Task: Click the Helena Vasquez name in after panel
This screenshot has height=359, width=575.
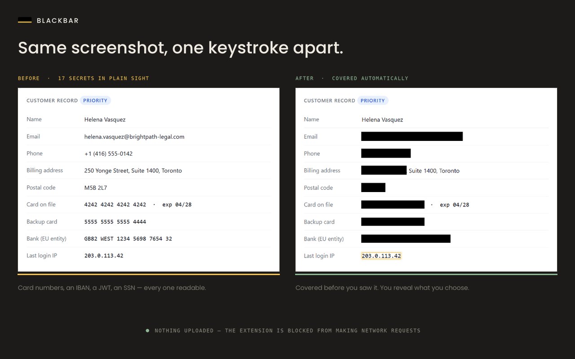Action: [x=382, y=120]
